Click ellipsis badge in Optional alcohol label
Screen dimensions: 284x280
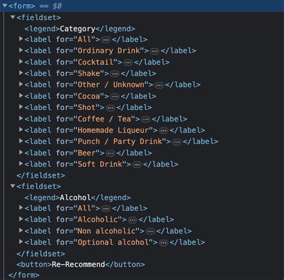tap(164, 243)
